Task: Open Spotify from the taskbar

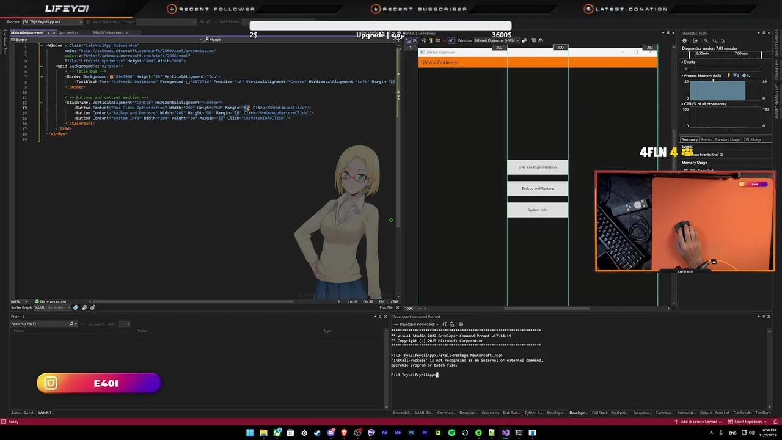Action: 451,433
